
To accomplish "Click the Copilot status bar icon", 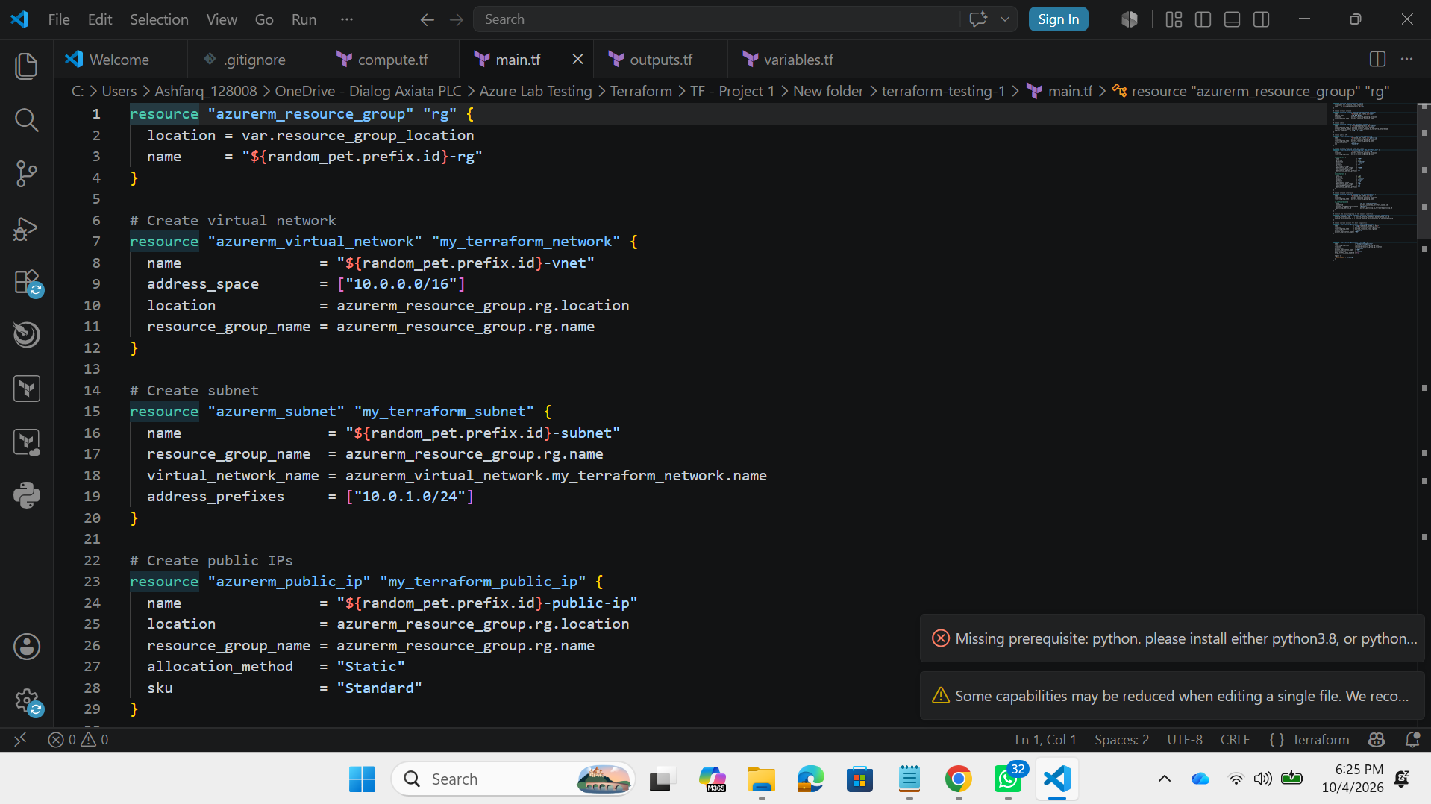I will coord(1377,739).
